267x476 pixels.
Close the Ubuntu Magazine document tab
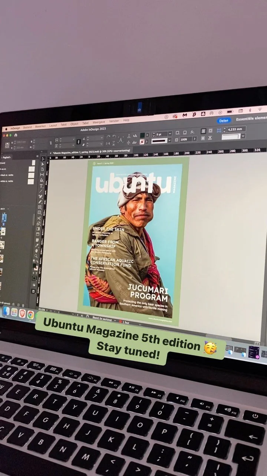tap(51, 153)
